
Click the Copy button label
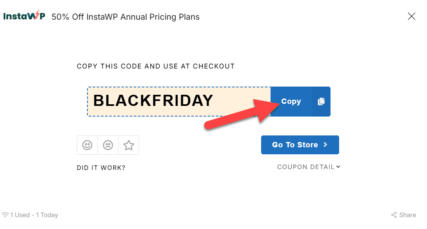tap(291, 101)
